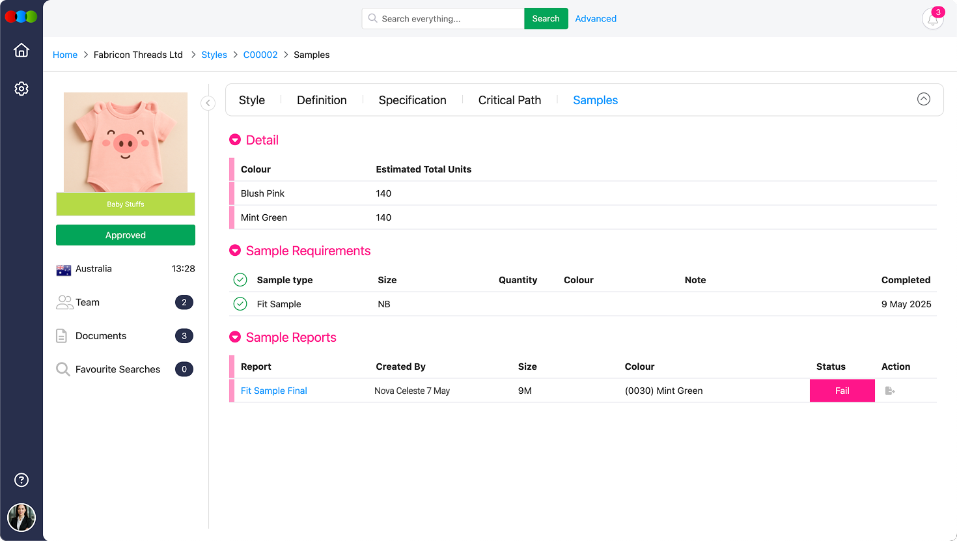Open the Home icon in the sidebar
The width and height of the screenshot is (957, 541).
coord(21,50)
